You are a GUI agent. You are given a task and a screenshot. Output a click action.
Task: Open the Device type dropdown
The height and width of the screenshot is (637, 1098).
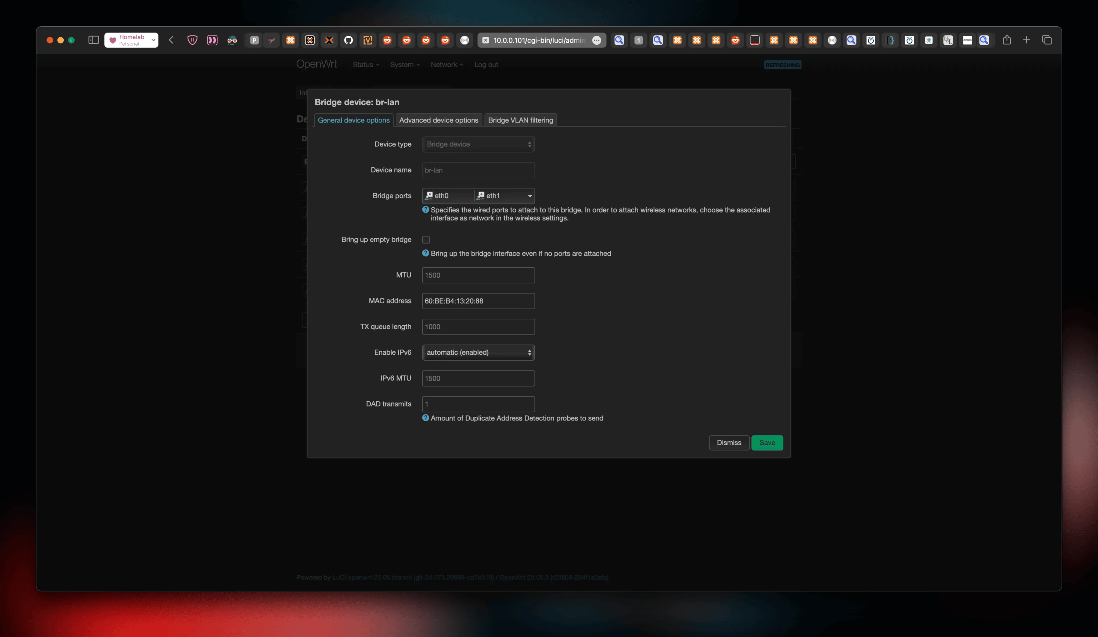point(478,144)
